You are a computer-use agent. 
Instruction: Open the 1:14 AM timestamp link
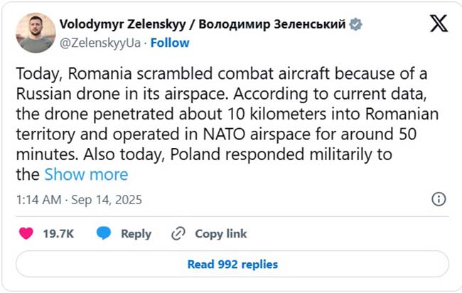click(x=38, y=201)
